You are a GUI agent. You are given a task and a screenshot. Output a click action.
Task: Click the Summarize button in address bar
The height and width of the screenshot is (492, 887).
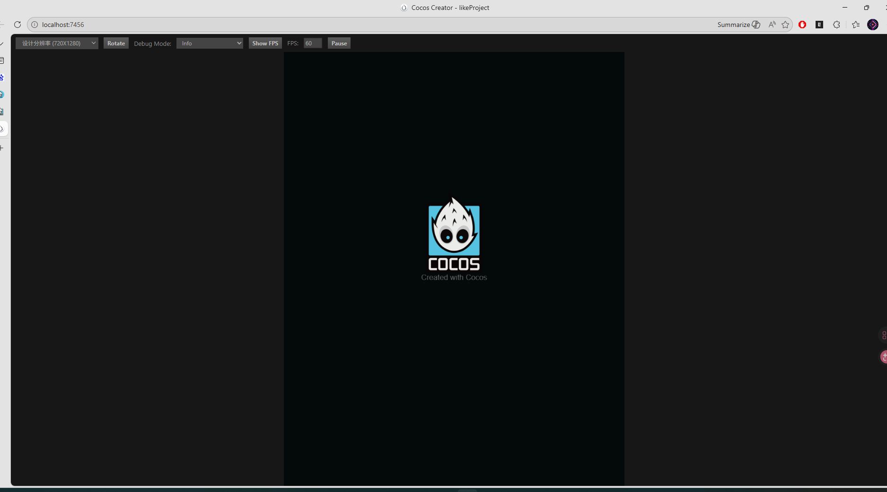tap(738, 25)
